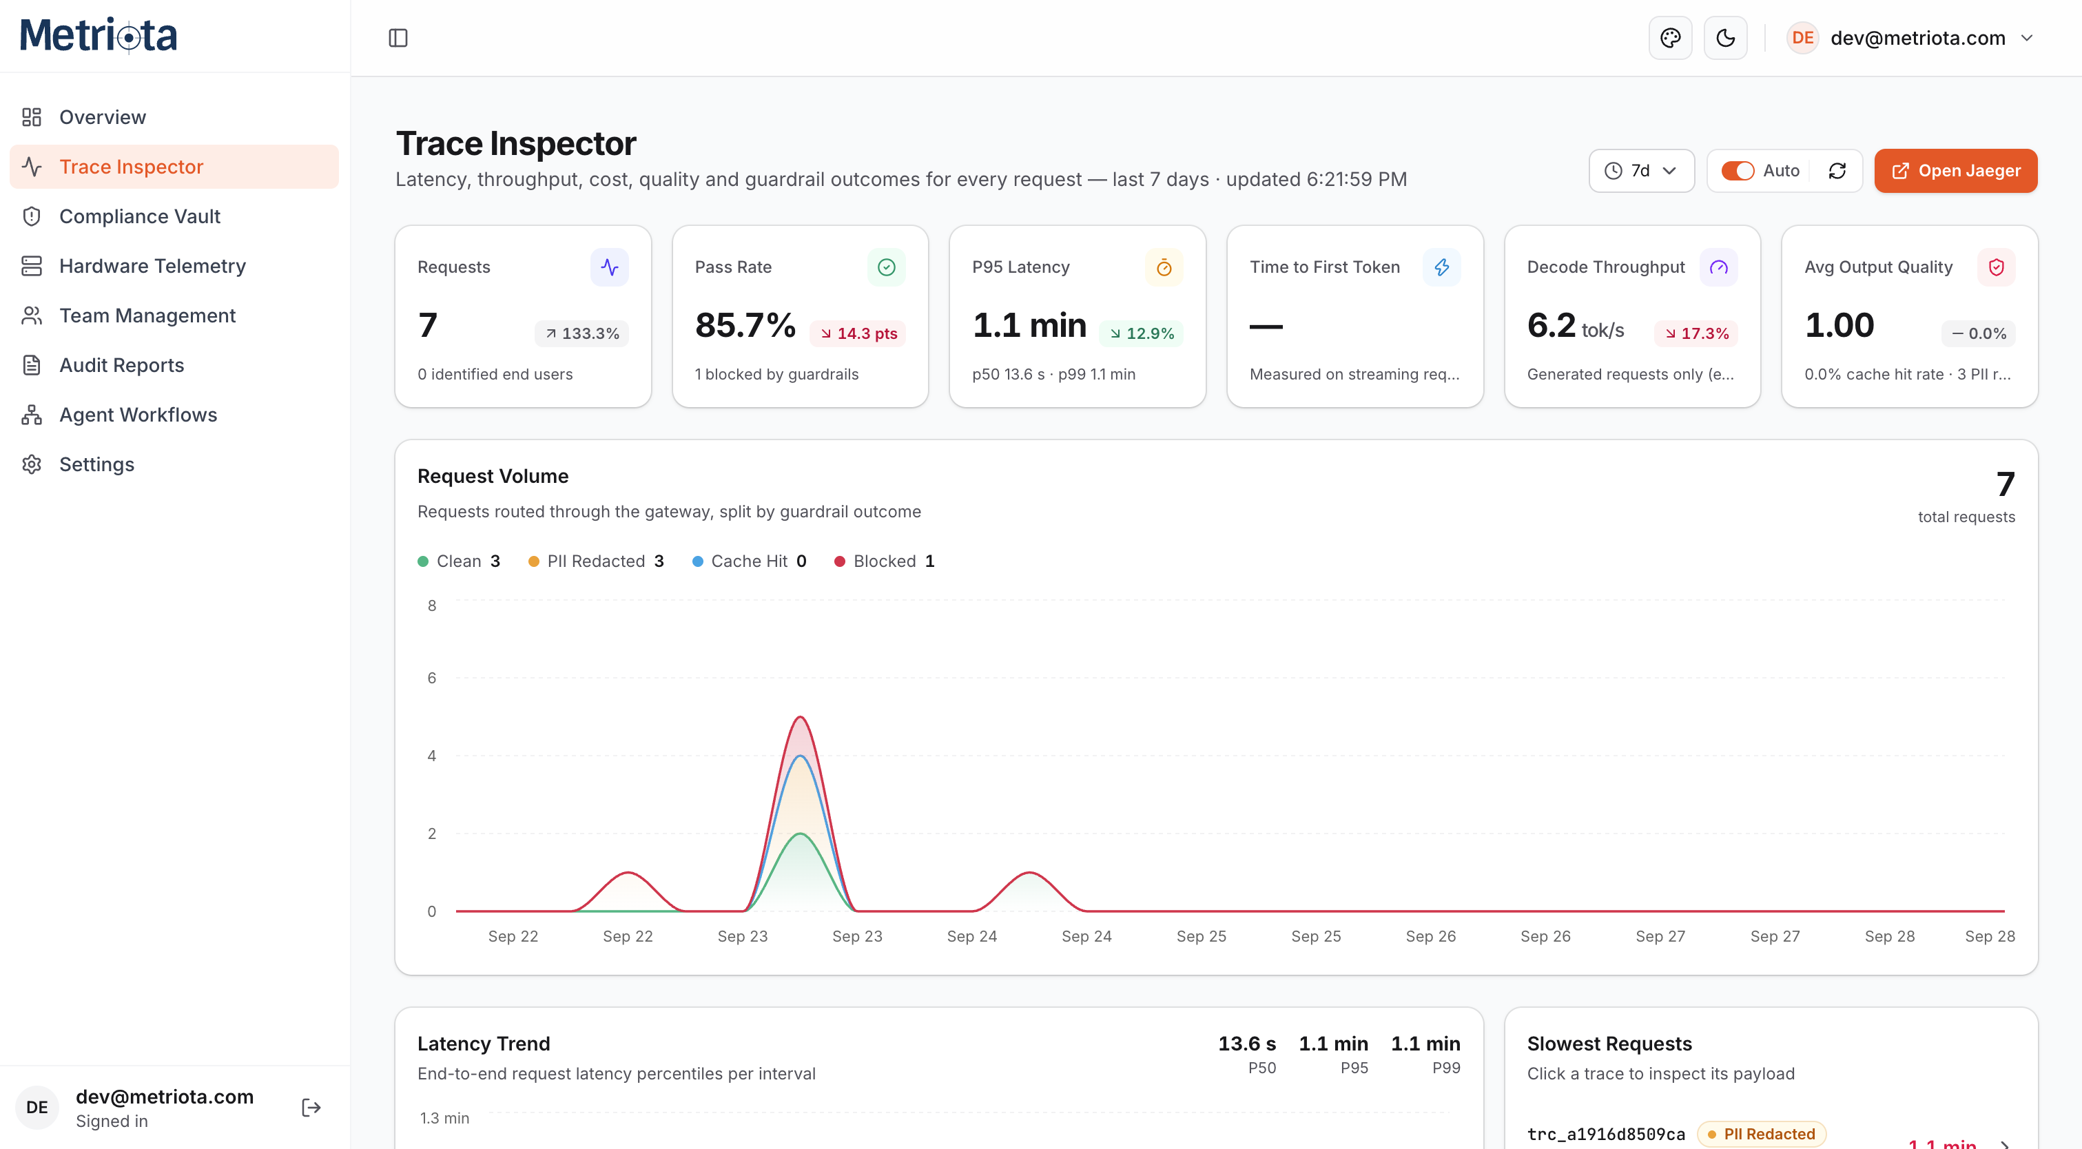Toggle Blocked series in legend
2082x1149 pixels.
click(x=884, y=561)
